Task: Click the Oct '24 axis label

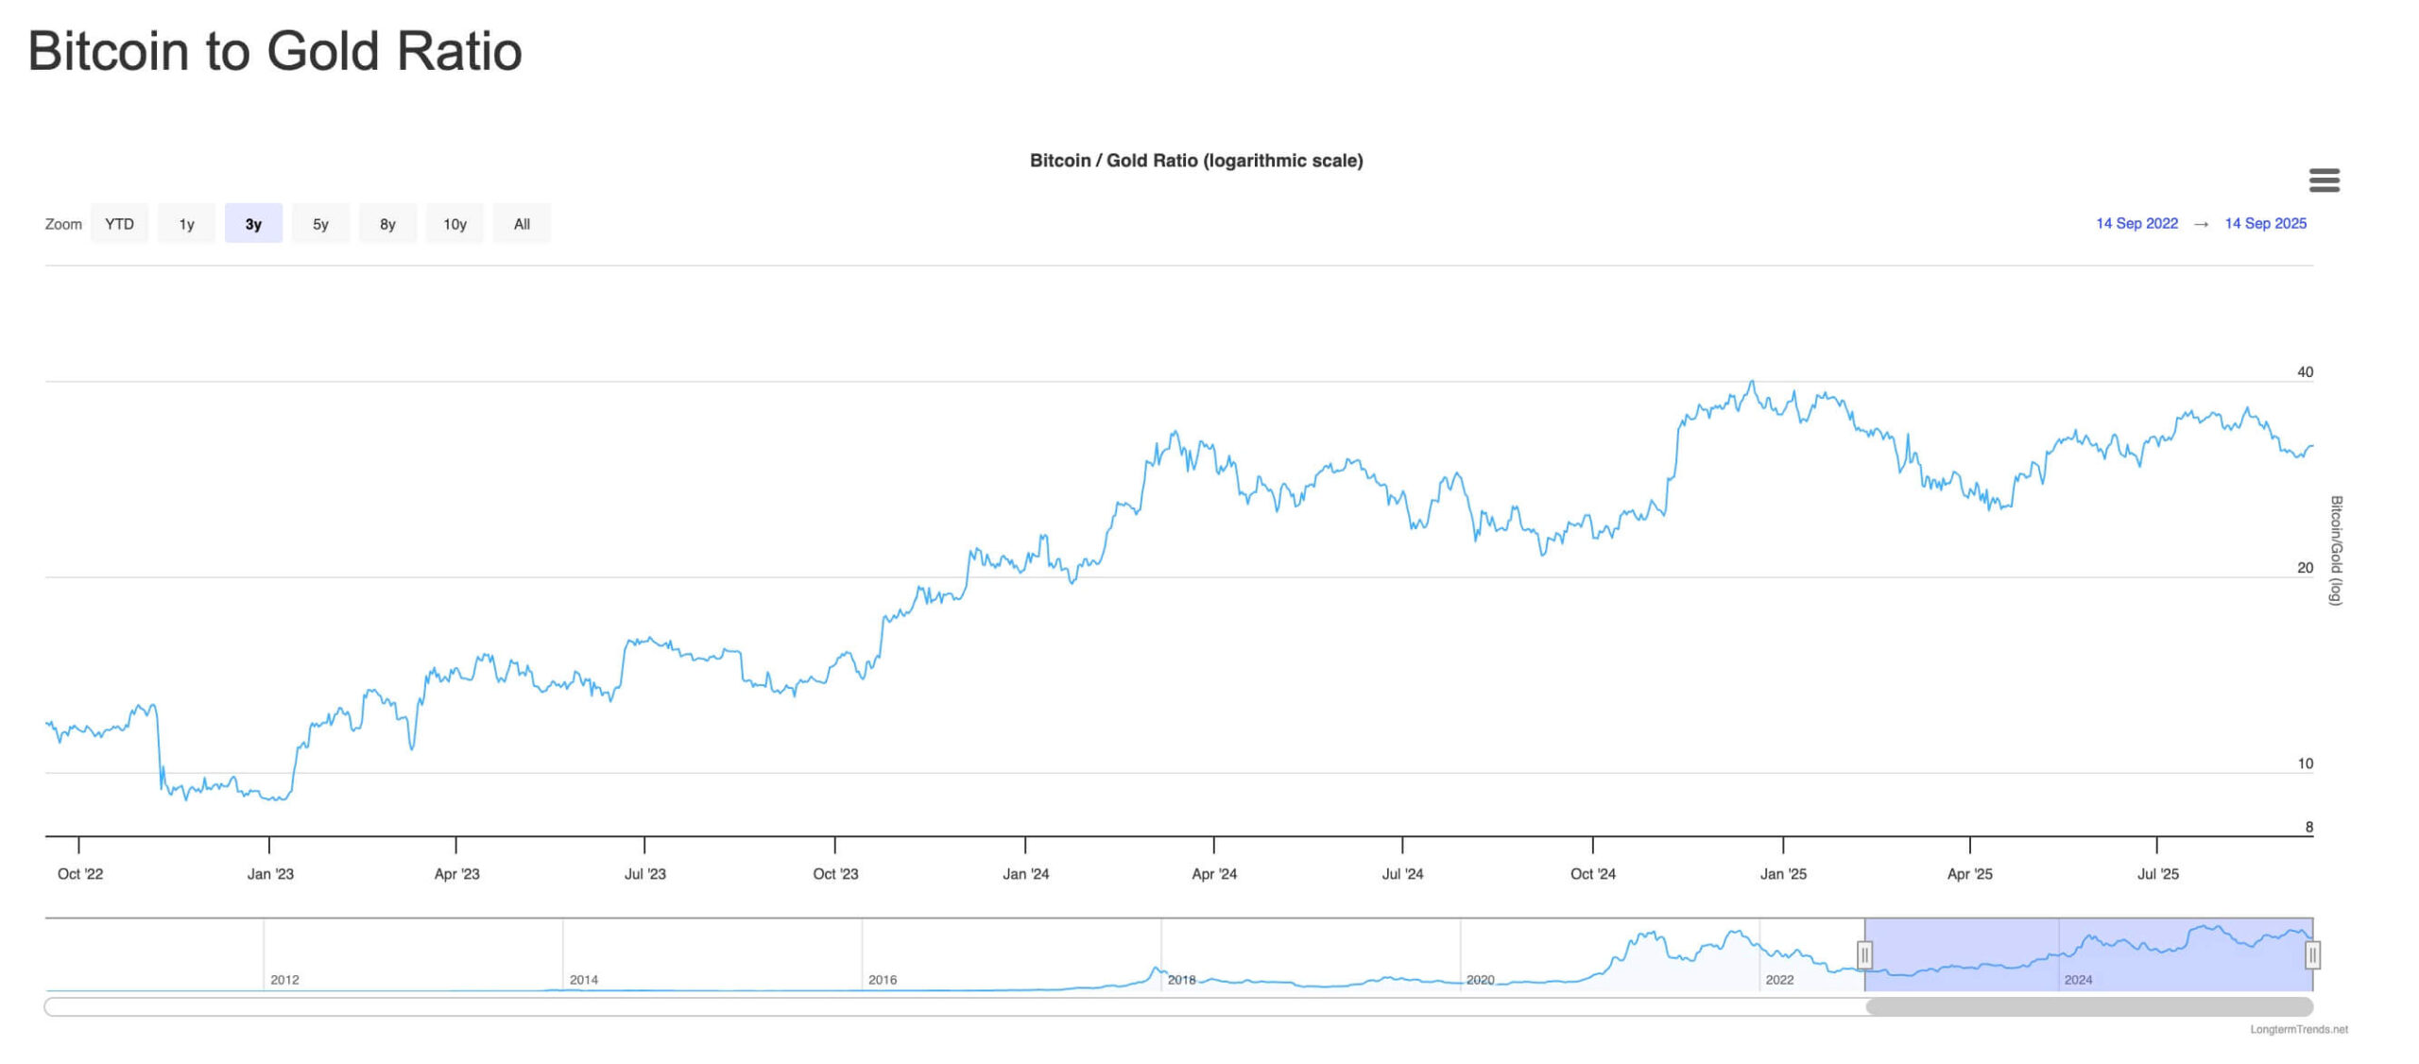Action: tap(1592, 874)
